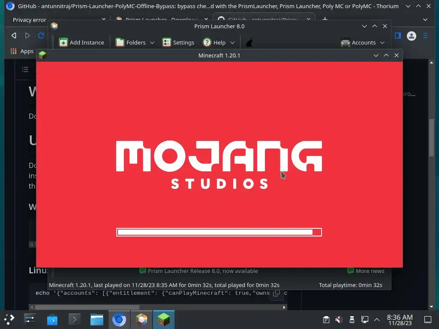Open the Folders toolbar button
Viewport: 439px width, 329px height.
point(131,42)
